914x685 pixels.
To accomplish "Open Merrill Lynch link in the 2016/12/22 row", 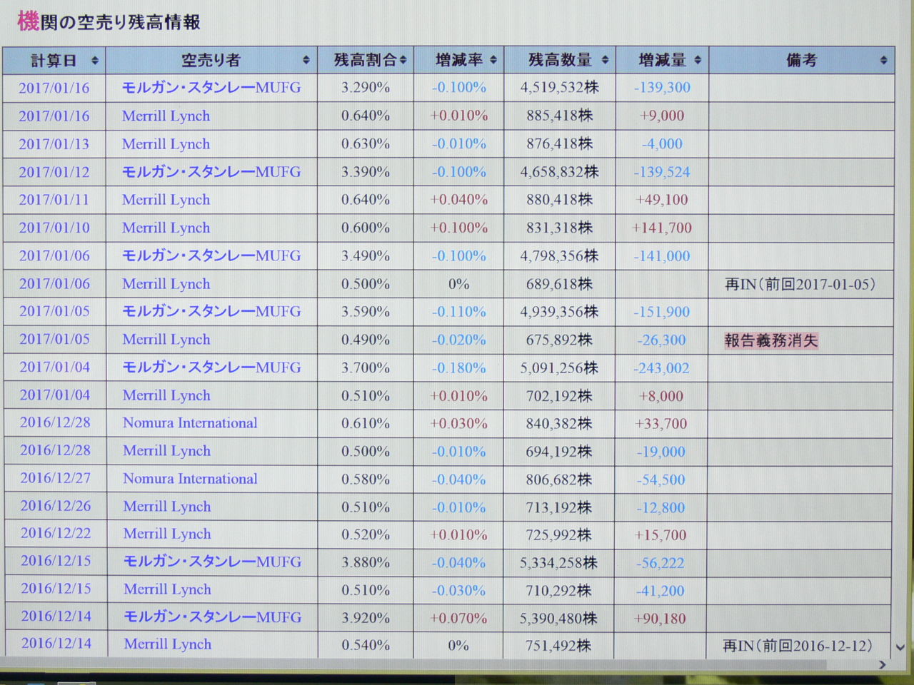I will pos(167,534).
